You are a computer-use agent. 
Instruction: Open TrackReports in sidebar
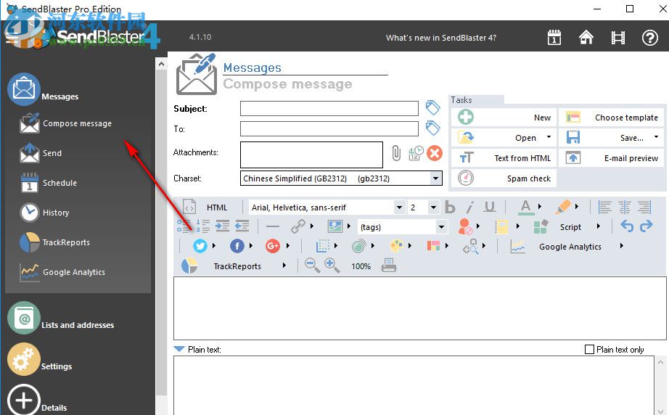tap(55, 242)
